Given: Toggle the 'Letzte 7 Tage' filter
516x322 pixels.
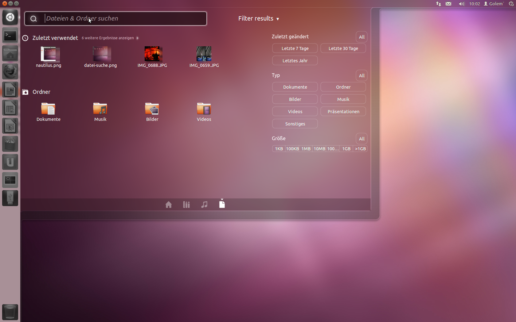Looking at the screenshot, I should tap(295, 48).
